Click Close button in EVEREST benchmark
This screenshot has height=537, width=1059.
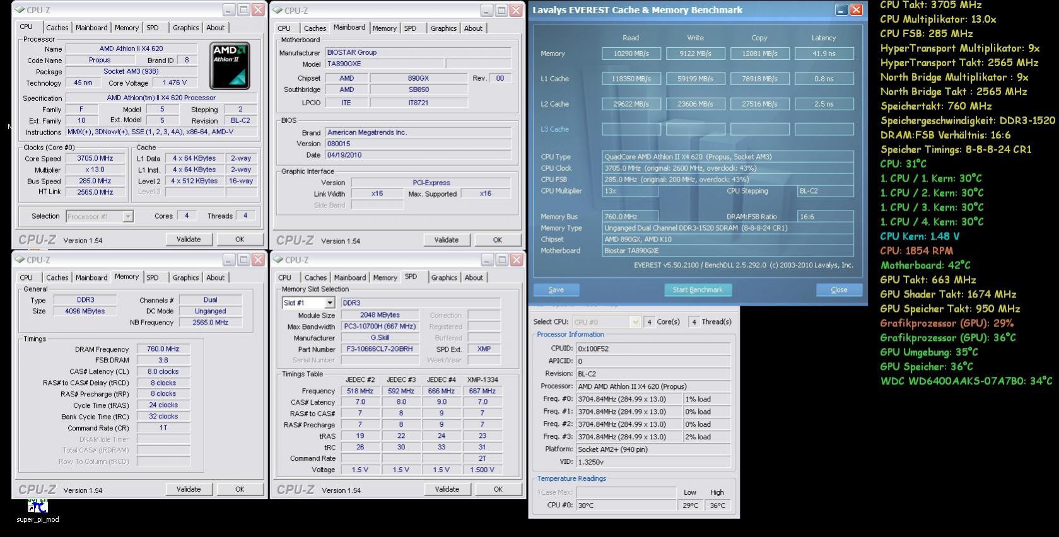coord(839,290)
